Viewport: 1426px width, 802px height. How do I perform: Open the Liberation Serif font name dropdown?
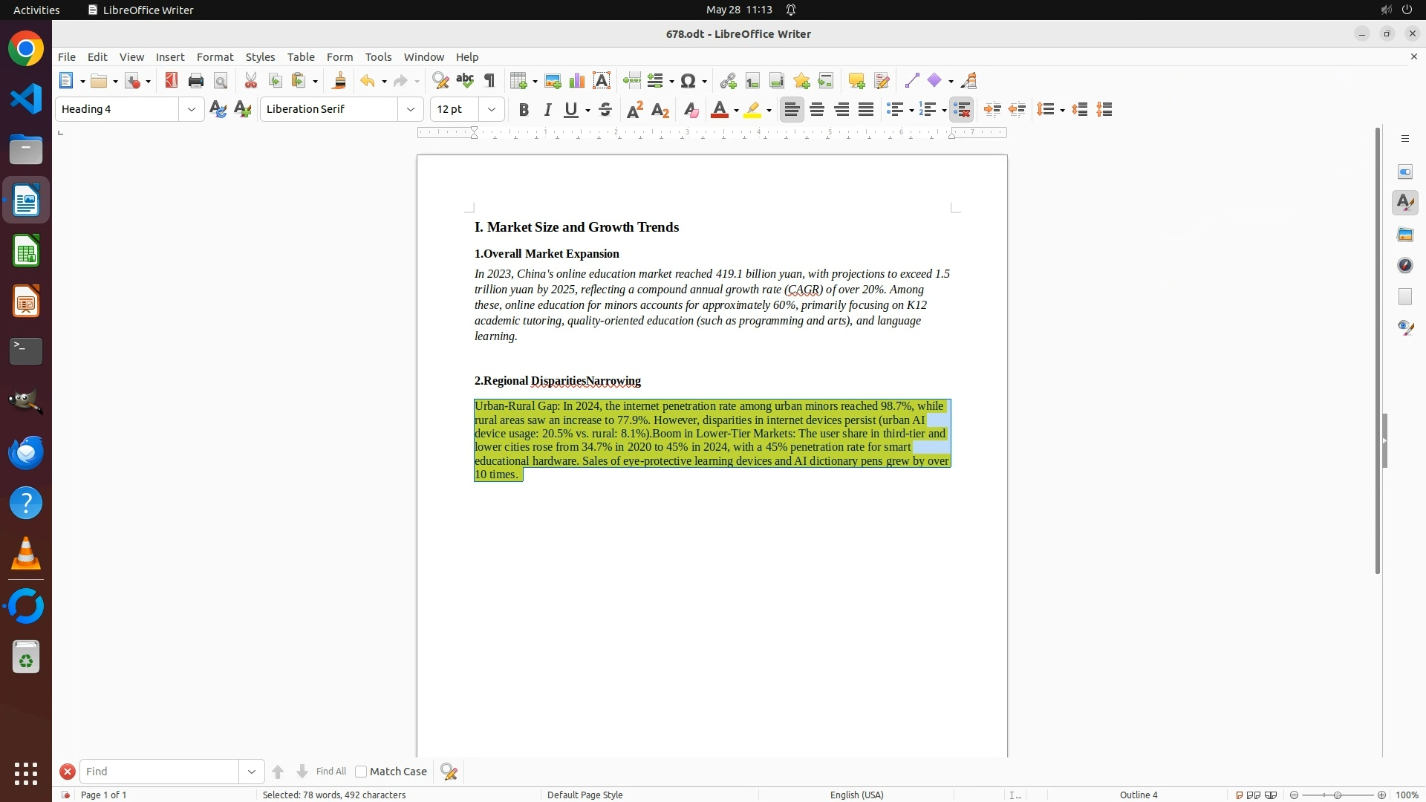pos(411,110)
